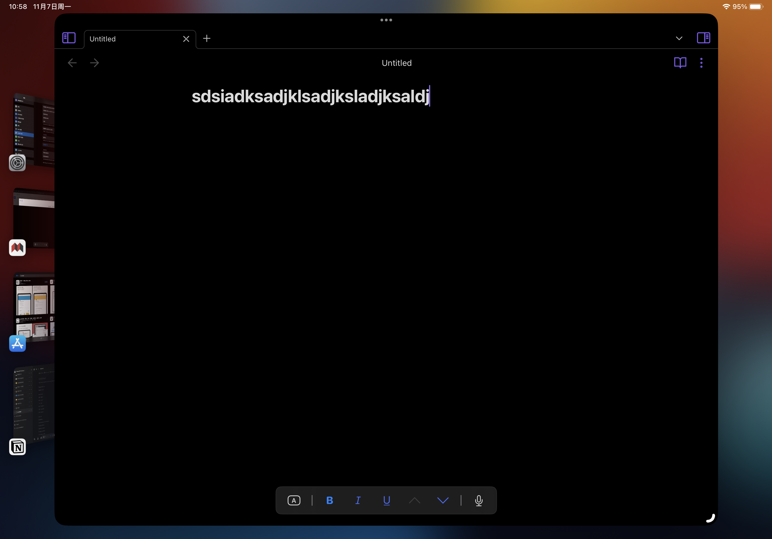The height and width of the screenshot is (539, 772).
Task: Toggle bold formatting
Action: (330, 500)
